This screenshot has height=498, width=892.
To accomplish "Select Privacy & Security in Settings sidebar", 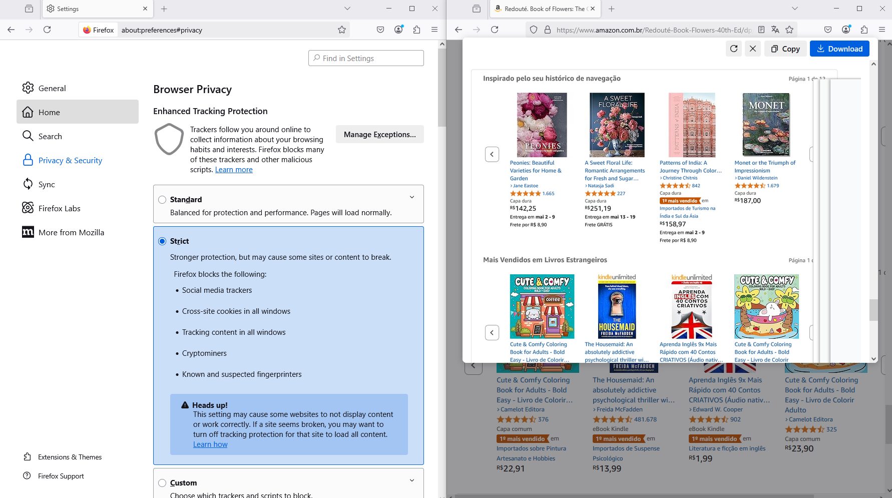I will pyautogui.click(x=78, y=160).
